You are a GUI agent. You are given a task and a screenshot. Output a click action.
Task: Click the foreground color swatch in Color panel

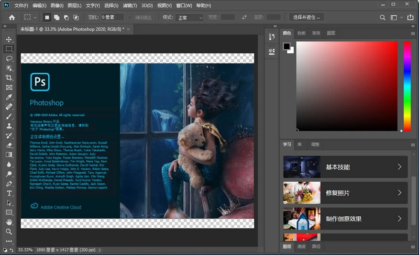tap(286, 47)
